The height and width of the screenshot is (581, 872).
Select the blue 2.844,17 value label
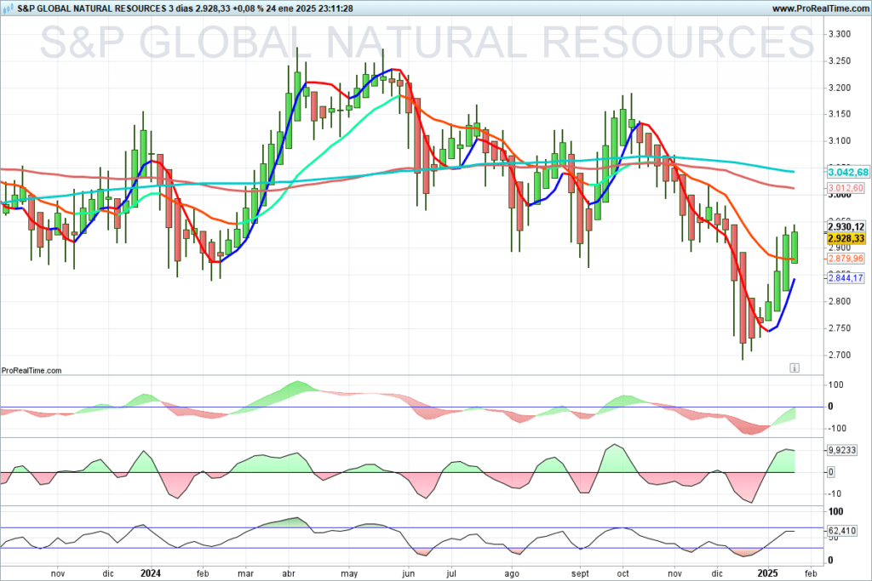tap(846, 278)
